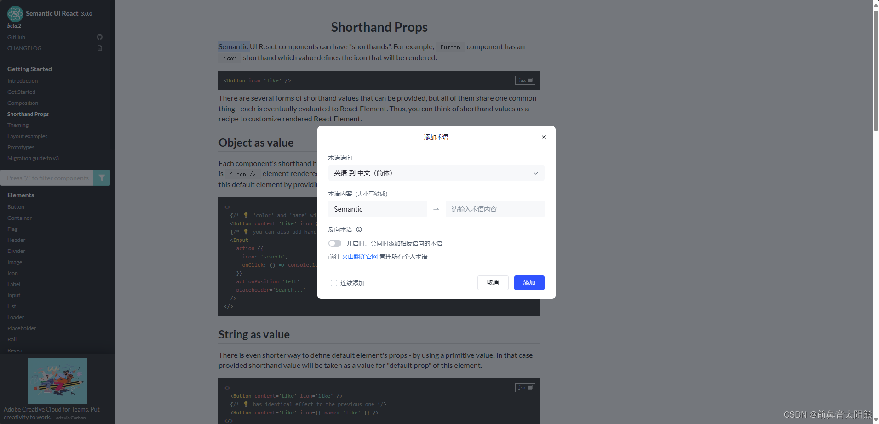Image resolution: width=879 pixels, height=424 pixels.
Task: Open the Icon element page
Action: [x=12, y=273]
